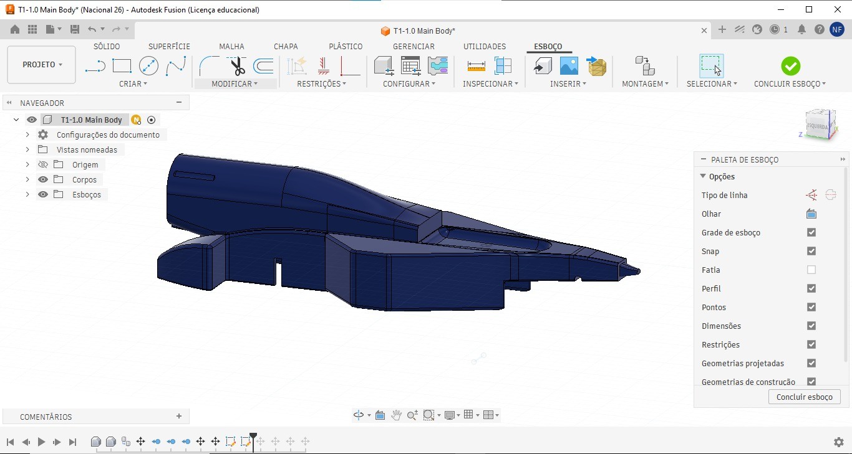852x454 pixels.
Task: Click the Concluir esboço button
Action: [805, 397]
